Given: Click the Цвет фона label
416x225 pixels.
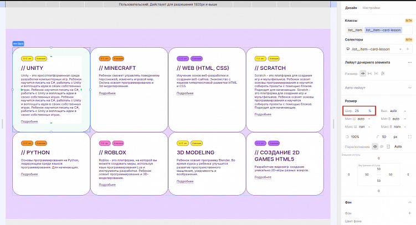Looking at the screenshot, I should (x=353, y=221).
